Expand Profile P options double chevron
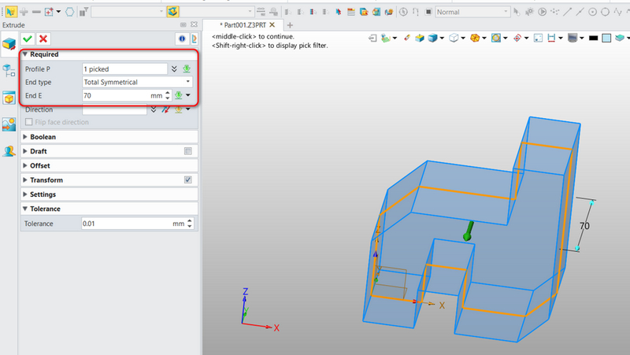The height and width of the screenshot is (355, 630). click(x=174, y=69)
